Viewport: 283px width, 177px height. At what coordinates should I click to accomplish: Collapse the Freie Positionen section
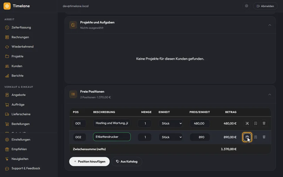tap(270, 94)
